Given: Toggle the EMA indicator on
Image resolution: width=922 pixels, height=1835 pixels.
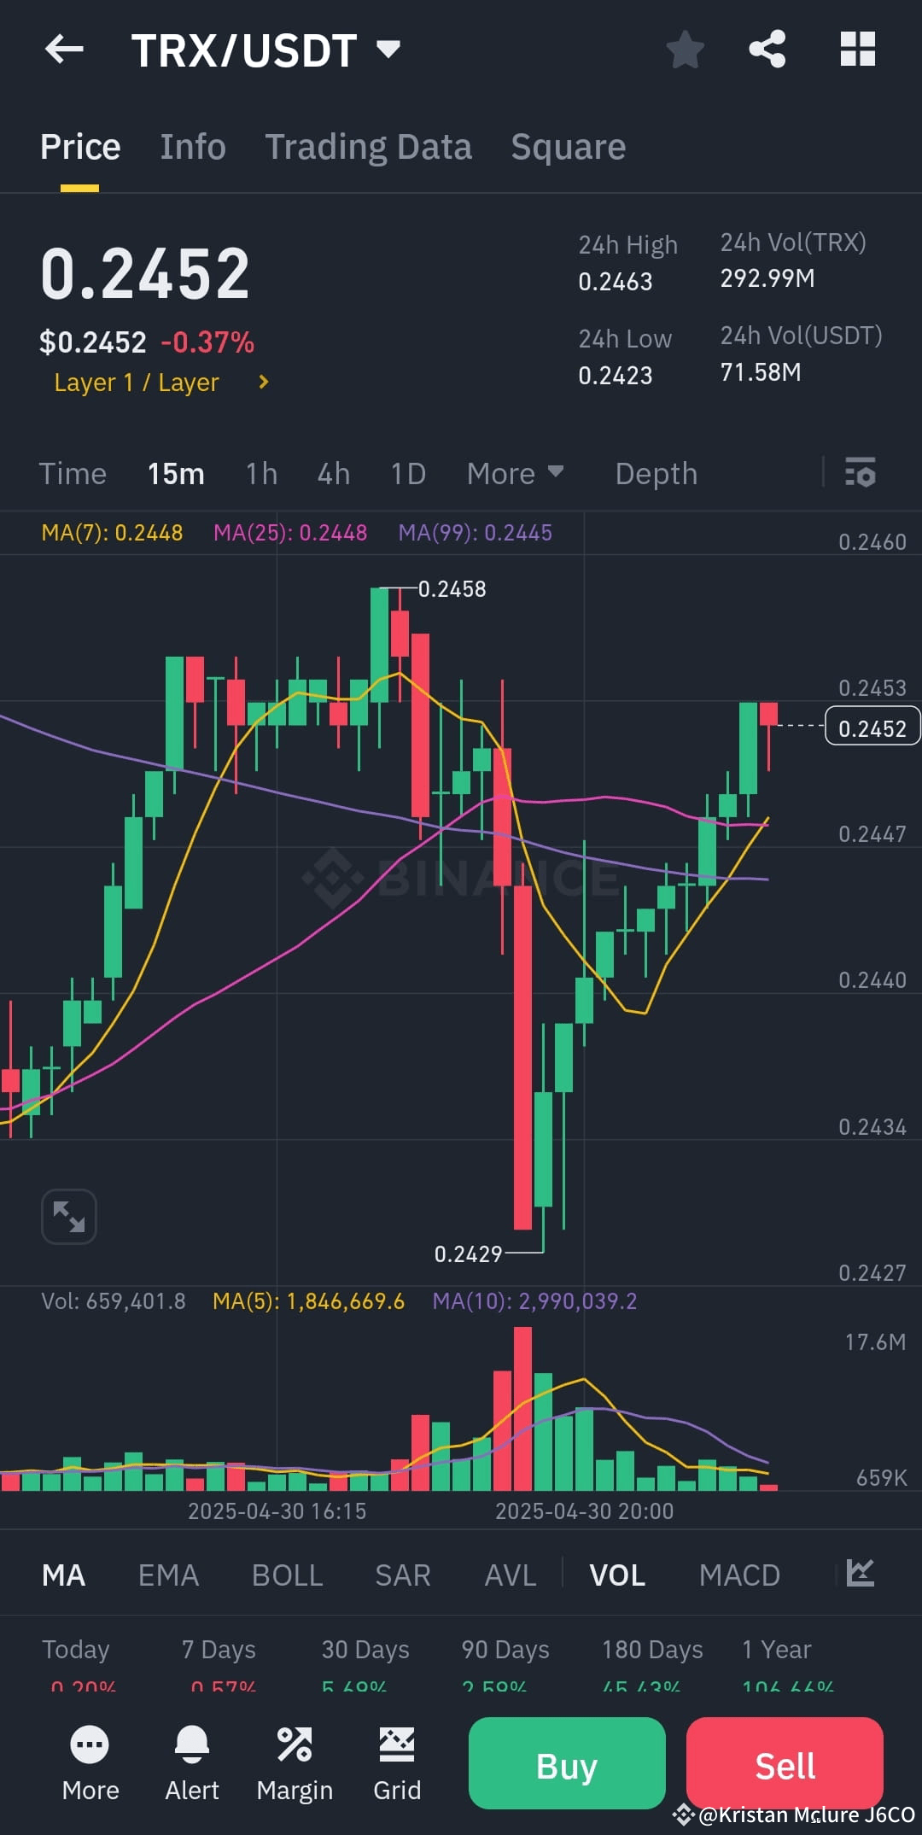Looking at the screenshot, I should tap(168, 1574).
